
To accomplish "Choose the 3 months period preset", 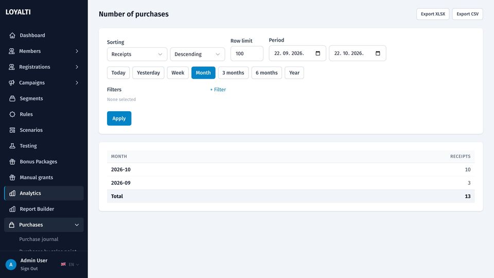I will (x=233, y=73).
